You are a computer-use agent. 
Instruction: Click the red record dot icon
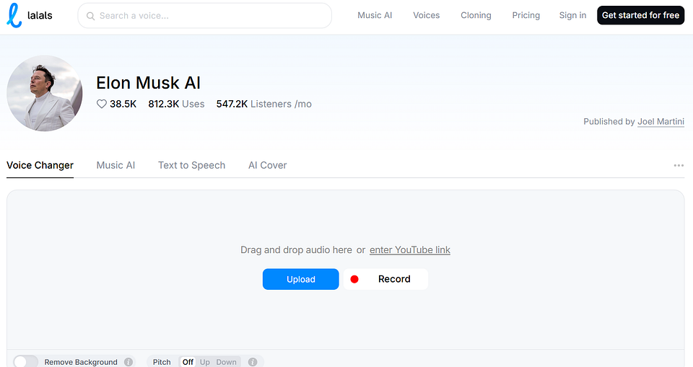[354, 279]
